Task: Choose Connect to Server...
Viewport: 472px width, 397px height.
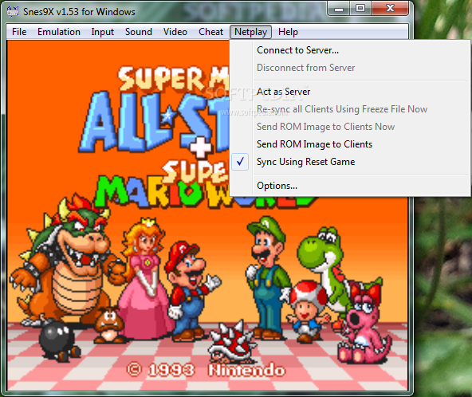Action: (350, 50)
